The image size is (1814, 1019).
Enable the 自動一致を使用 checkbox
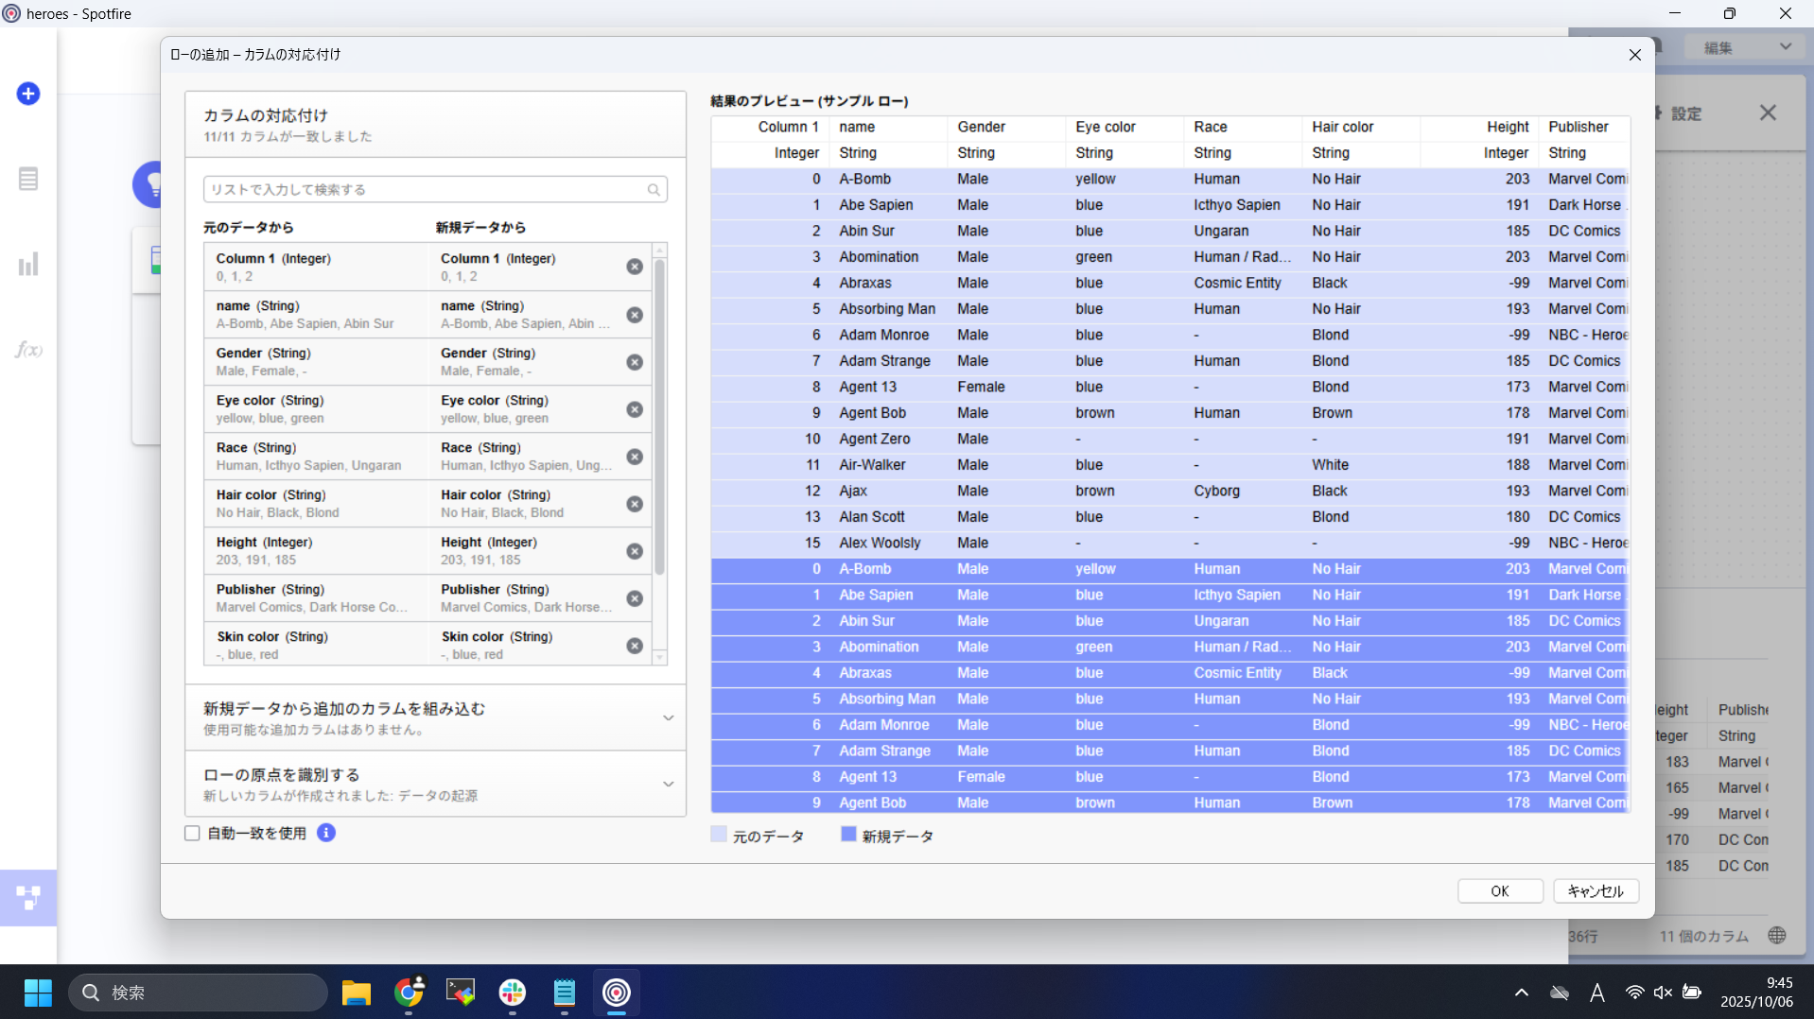pyautogui.click(x=193, y=834)
